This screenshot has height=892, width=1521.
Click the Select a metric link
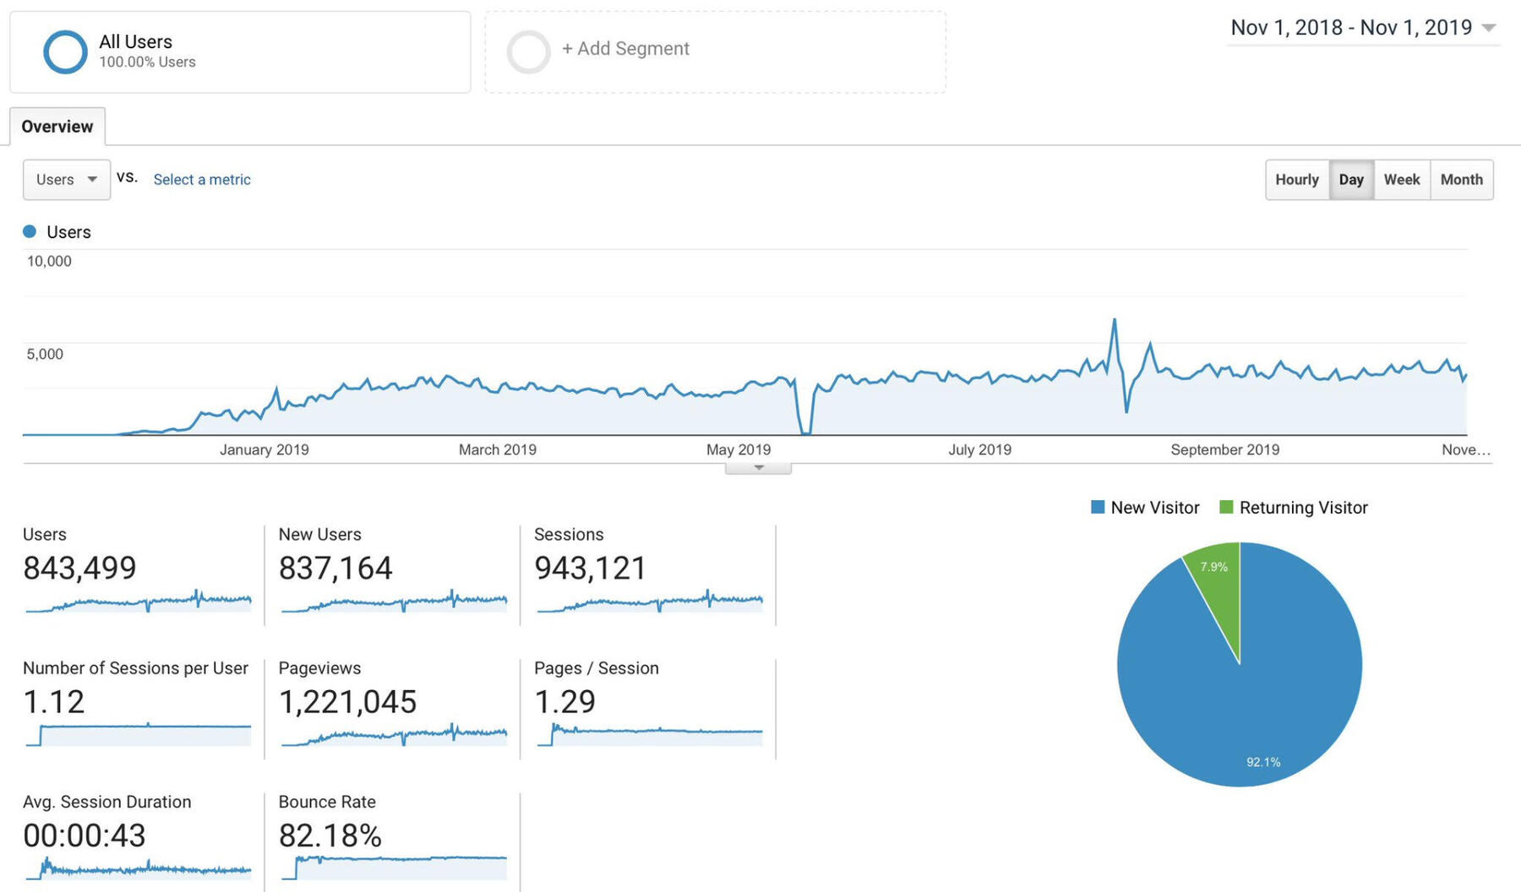pos(202,180)
